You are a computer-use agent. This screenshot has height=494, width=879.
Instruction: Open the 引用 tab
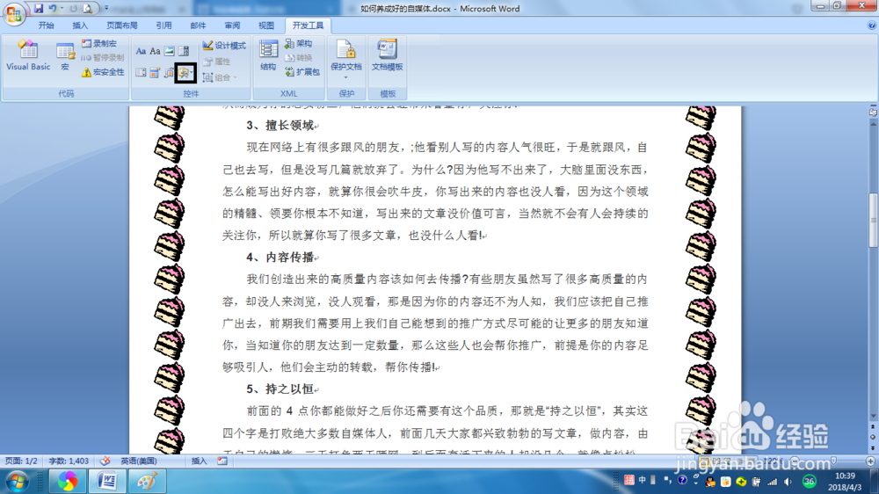(163, 25)
